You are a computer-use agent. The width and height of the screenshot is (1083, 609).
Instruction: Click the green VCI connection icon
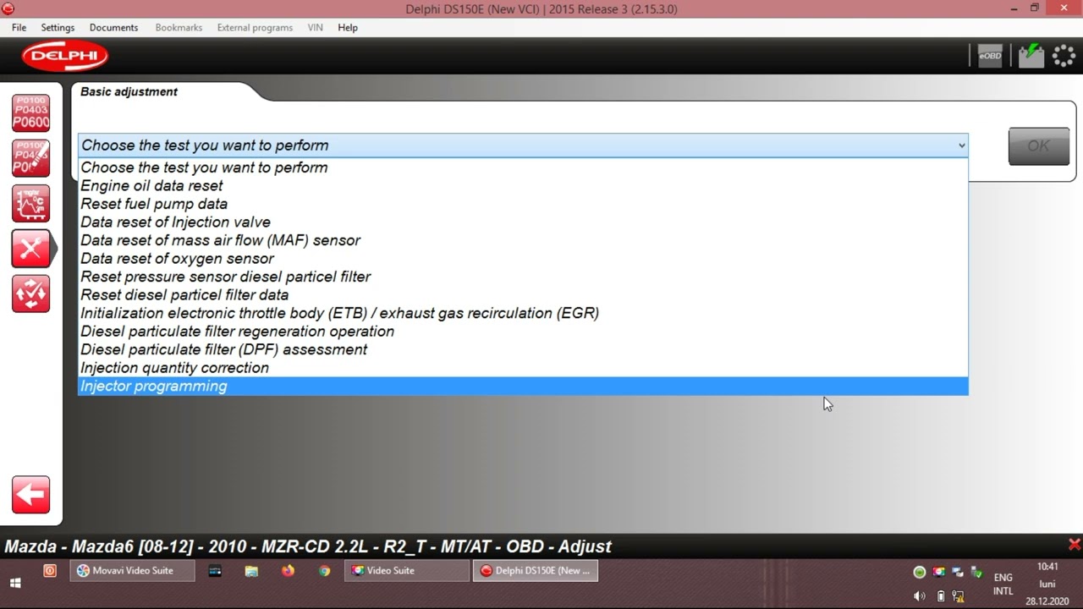1031,56
